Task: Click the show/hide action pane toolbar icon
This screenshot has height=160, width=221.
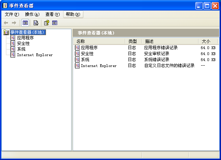Action: [55, 23]
